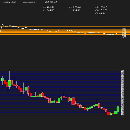Click the 'Monthly Charts' title text
This screenshot has height=130, width=130.
click(9, 2)
